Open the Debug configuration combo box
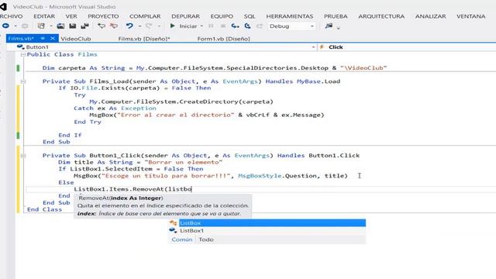Screen dimensions: 496x279 point(291,26)
